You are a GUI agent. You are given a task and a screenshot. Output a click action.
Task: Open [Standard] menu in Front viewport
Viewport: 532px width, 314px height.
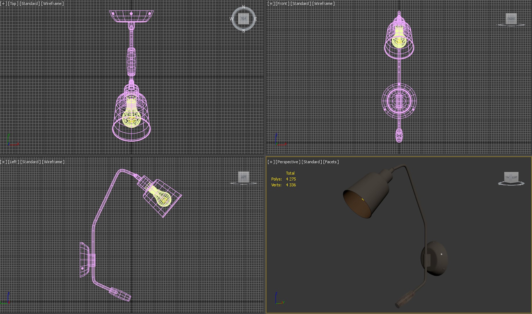pos(301,3)
